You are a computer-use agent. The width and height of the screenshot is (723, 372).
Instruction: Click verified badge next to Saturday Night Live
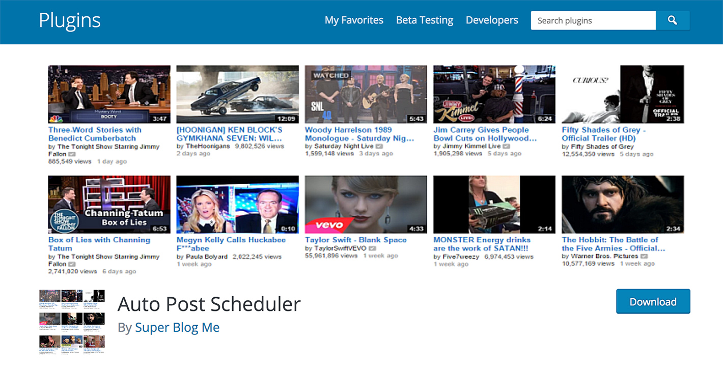point(379,147)
